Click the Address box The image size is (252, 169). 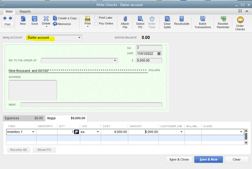pyautogui.click(x=33, y=90)
